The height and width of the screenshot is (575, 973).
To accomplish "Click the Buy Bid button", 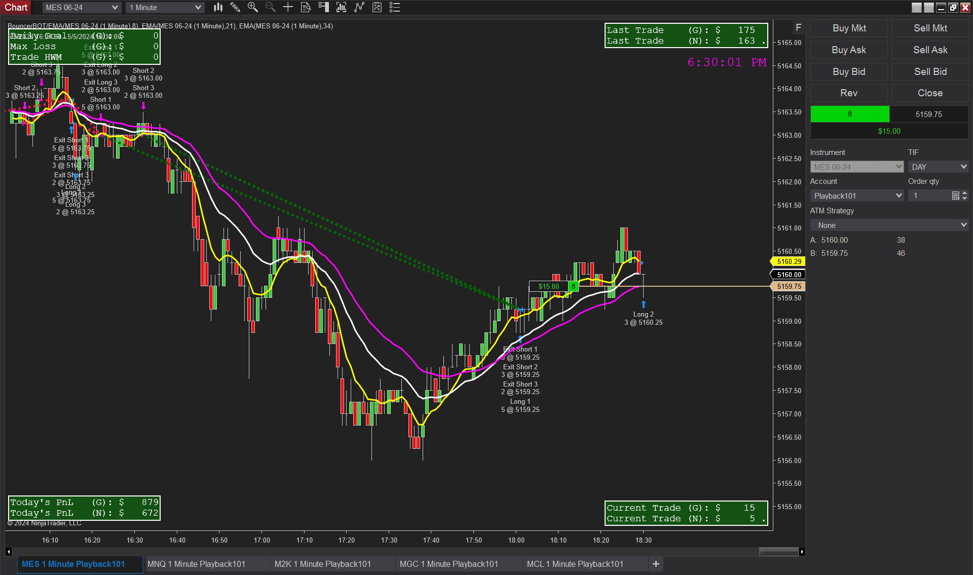I will coord(849,71).
